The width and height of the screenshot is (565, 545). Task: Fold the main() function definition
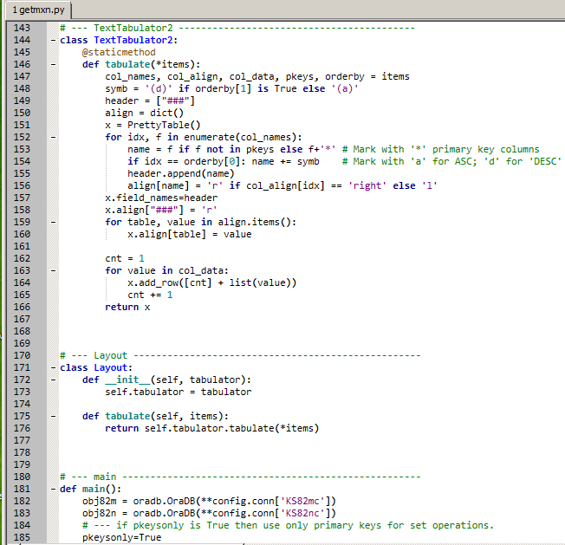54,489
